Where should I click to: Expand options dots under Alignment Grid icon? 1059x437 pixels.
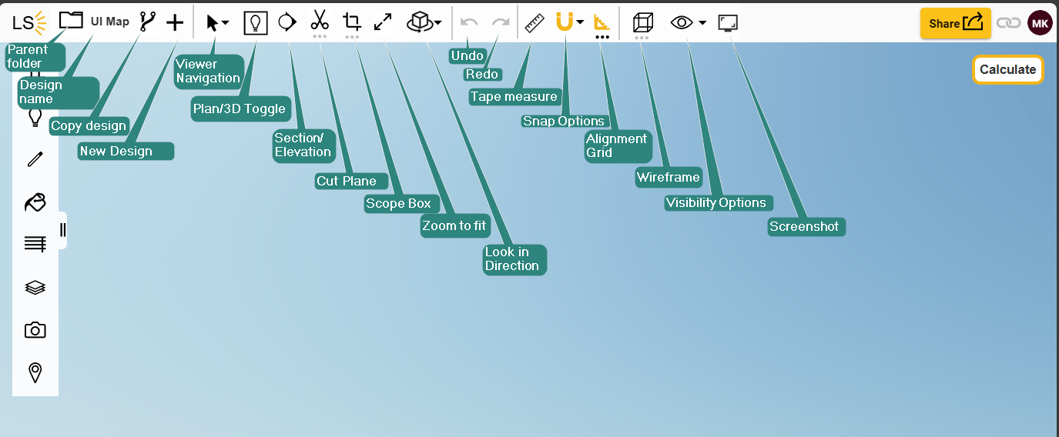(602, 36)
